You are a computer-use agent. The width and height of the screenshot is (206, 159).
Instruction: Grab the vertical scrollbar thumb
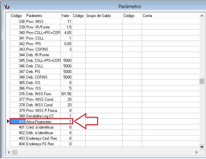(202, 81)
